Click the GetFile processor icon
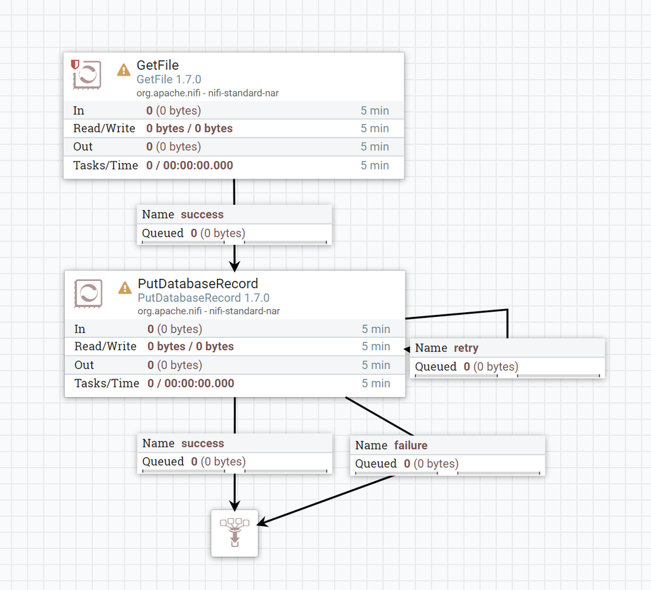 point(87,75)
